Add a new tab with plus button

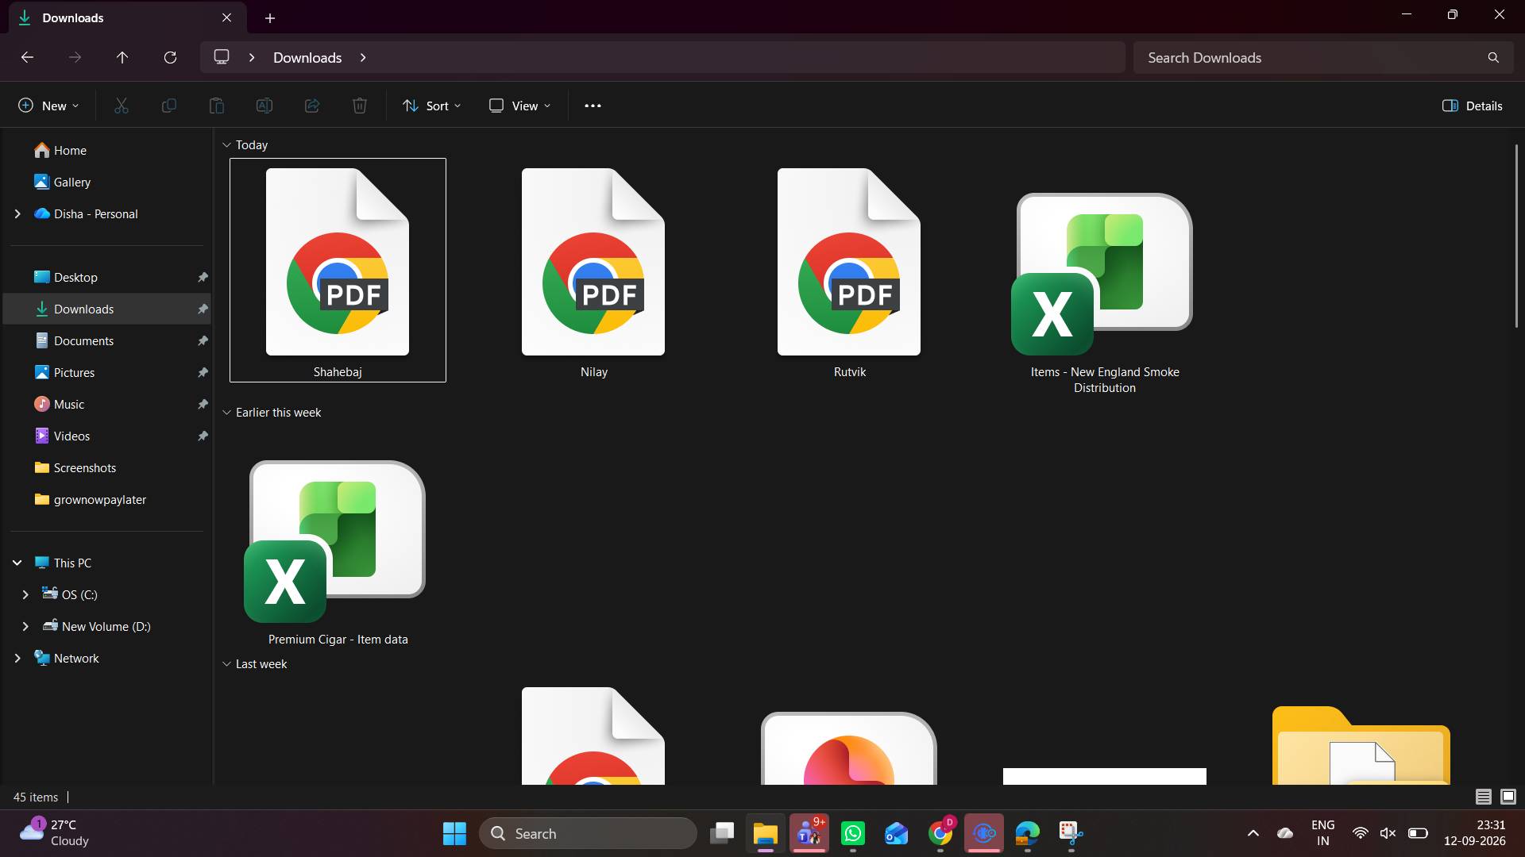point(270,17)
